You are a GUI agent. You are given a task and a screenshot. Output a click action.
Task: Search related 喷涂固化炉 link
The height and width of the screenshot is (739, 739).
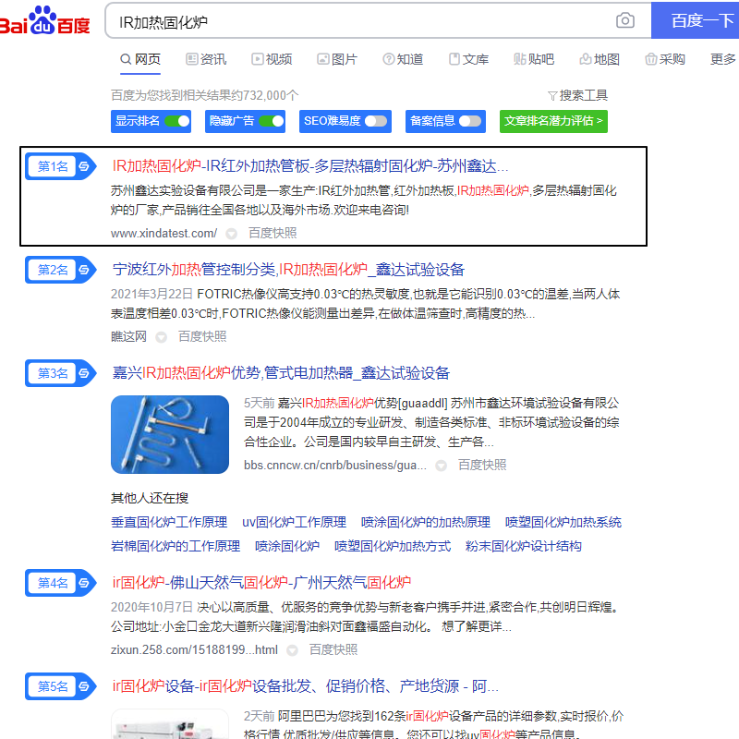[287, 546]
